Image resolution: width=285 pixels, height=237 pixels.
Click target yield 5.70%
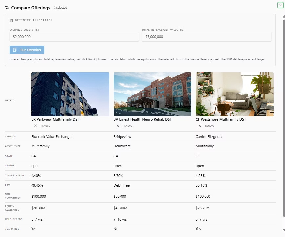tap(118, 176)
